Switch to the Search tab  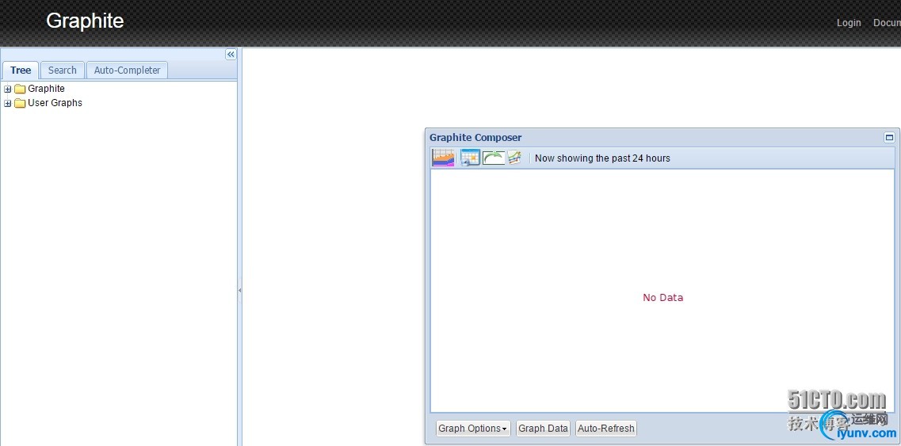click(62, 71)
